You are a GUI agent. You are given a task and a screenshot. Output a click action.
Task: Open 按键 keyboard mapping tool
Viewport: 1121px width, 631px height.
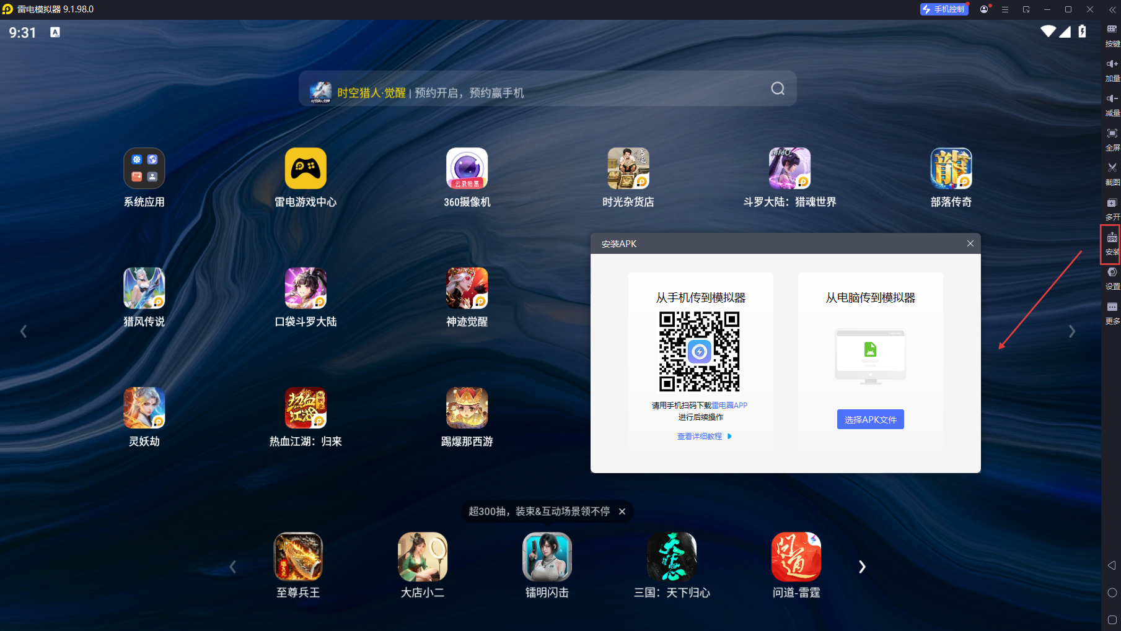point(1112,36)
